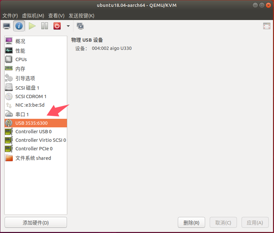
Task: Click the device value 004:002 aigo U330
Action: point(112,48)
